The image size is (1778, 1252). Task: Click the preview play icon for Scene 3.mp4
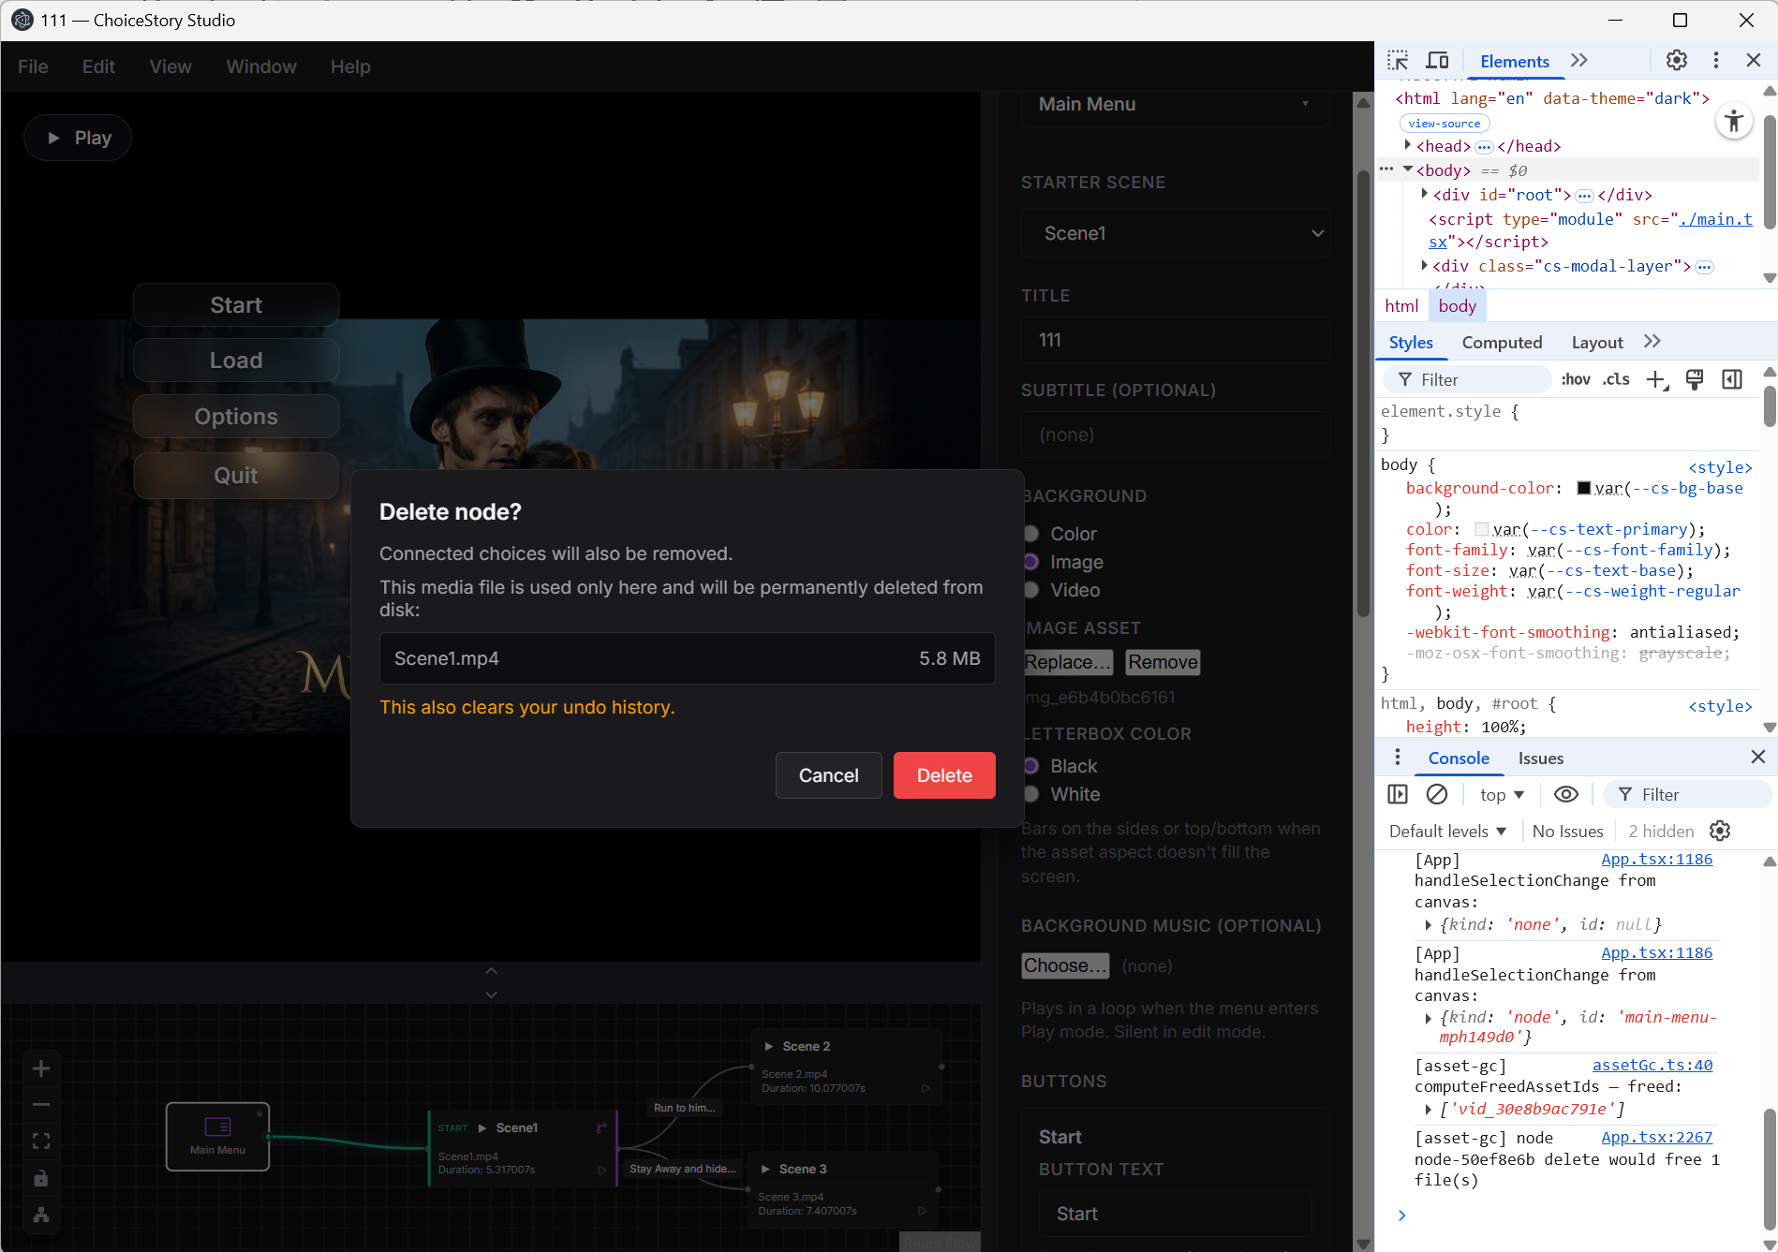click(922, 1211)
